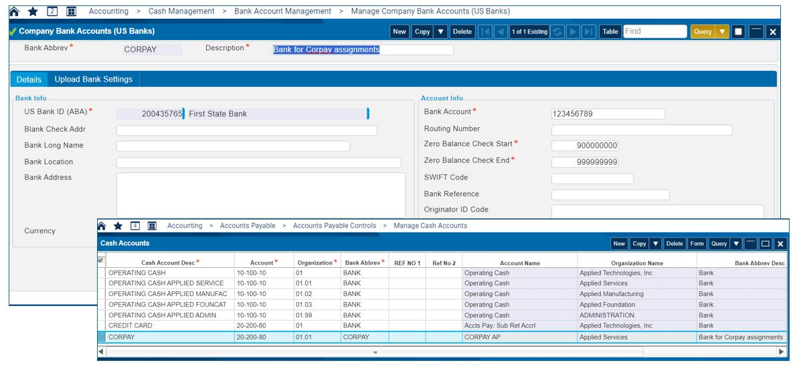Toggle the white square checkbox beside the Query button
799x369 pixels.
[738, 31]
